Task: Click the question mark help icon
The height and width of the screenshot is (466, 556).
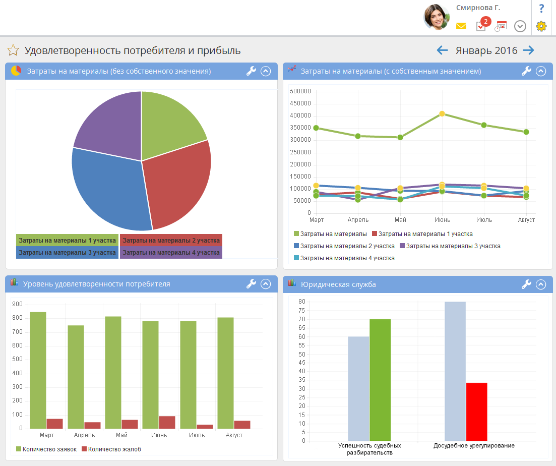Action: [x=541, y=9]
